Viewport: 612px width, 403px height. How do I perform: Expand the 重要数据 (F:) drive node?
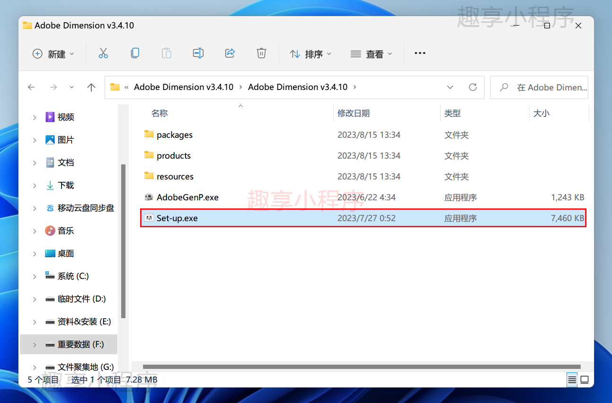pyautogui.click(x=35, y=345)
